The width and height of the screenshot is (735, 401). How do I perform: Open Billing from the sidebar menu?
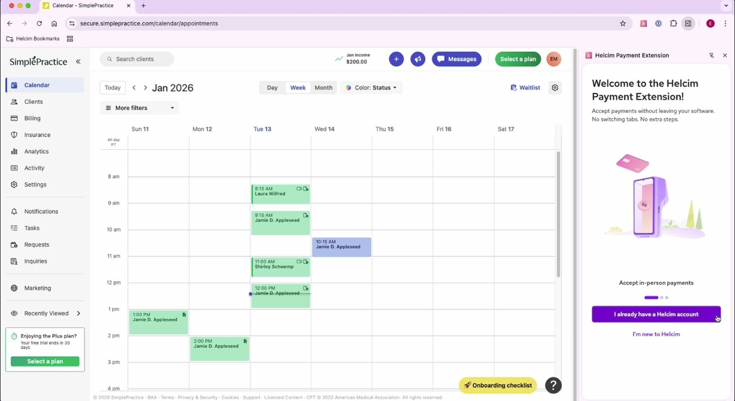pos(32,119)
